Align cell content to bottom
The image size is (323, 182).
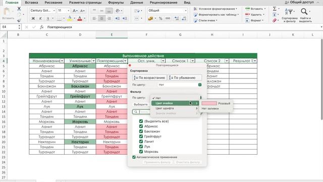pyautogui.click(x=109, y=11)
